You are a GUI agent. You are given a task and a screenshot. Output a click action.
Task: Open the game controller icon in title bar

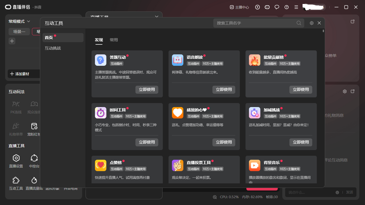[x=267, y=7]
